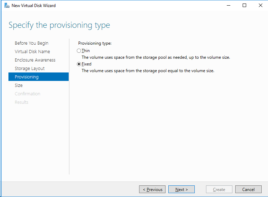This screenshot has width=268, height=197.
Task: Click the Previous button
Action: pos(152,189)
